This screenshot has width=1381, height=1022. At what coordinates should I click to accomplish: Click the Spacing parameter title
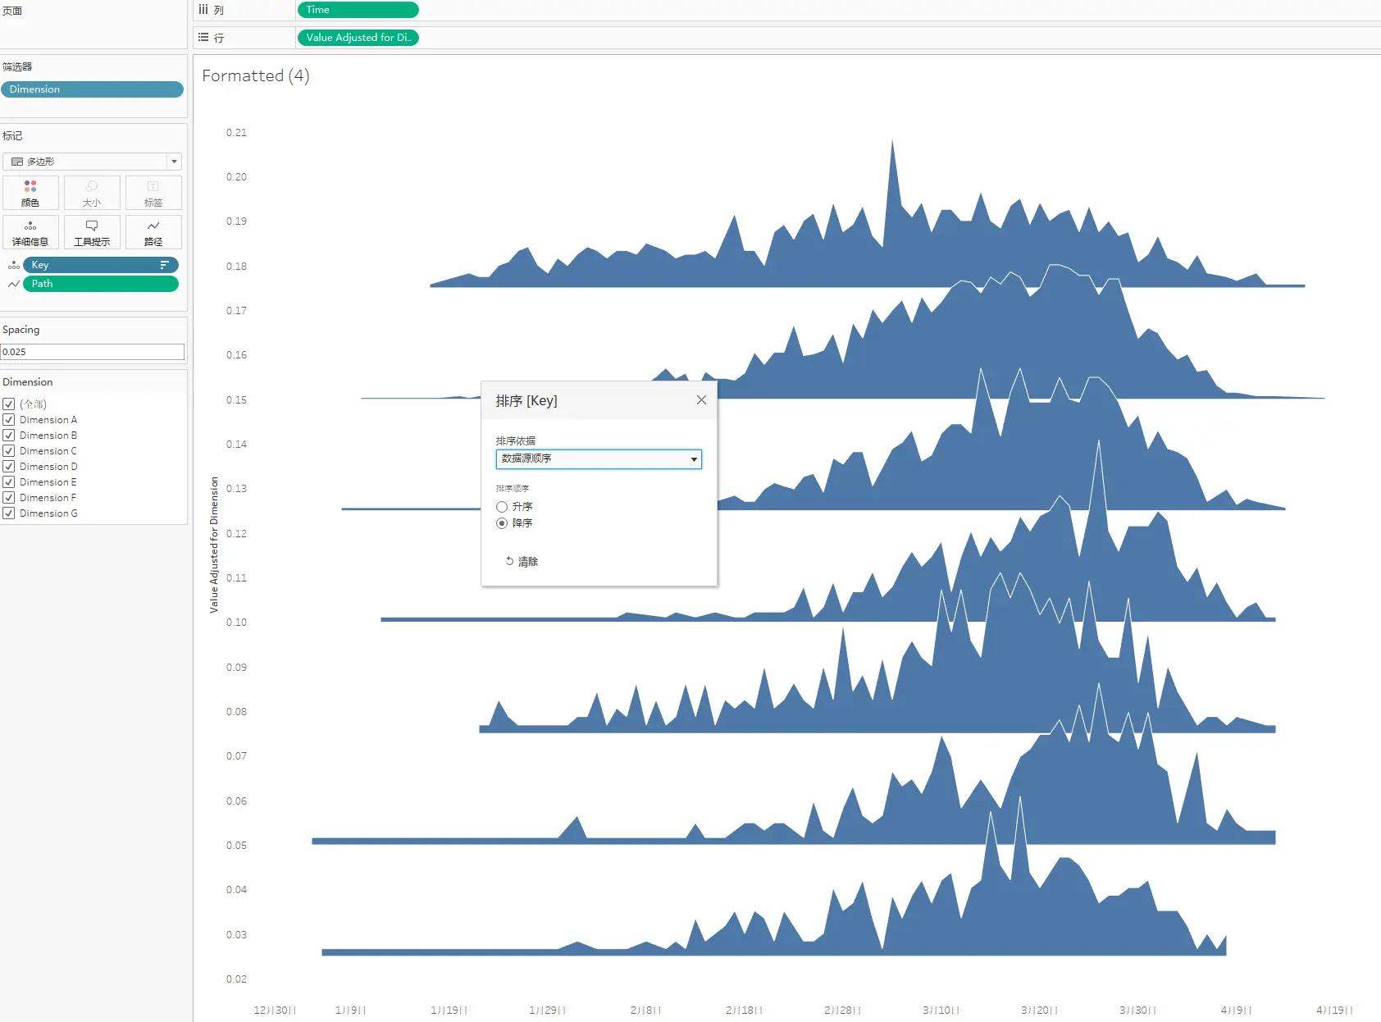(21, 330)
